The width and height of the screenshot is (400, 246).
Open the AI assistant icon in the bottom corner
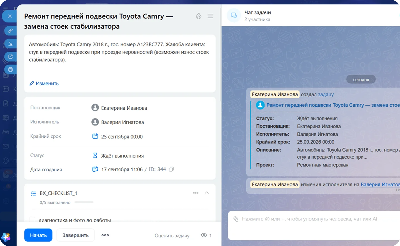(6, 237)
